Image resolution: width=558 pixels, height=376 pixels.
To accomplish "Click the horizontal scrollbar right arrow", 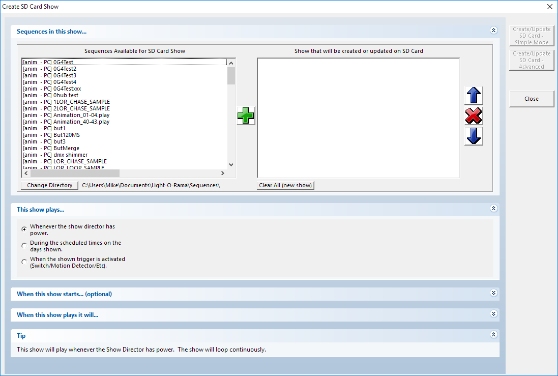I will [223, 173].
